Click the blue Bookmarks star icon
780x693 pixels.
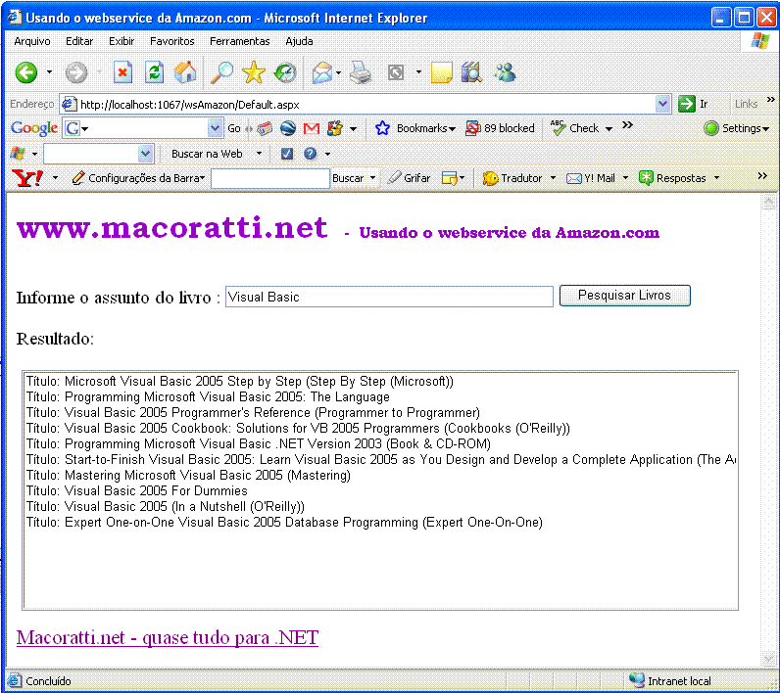(x=382, y=128)
